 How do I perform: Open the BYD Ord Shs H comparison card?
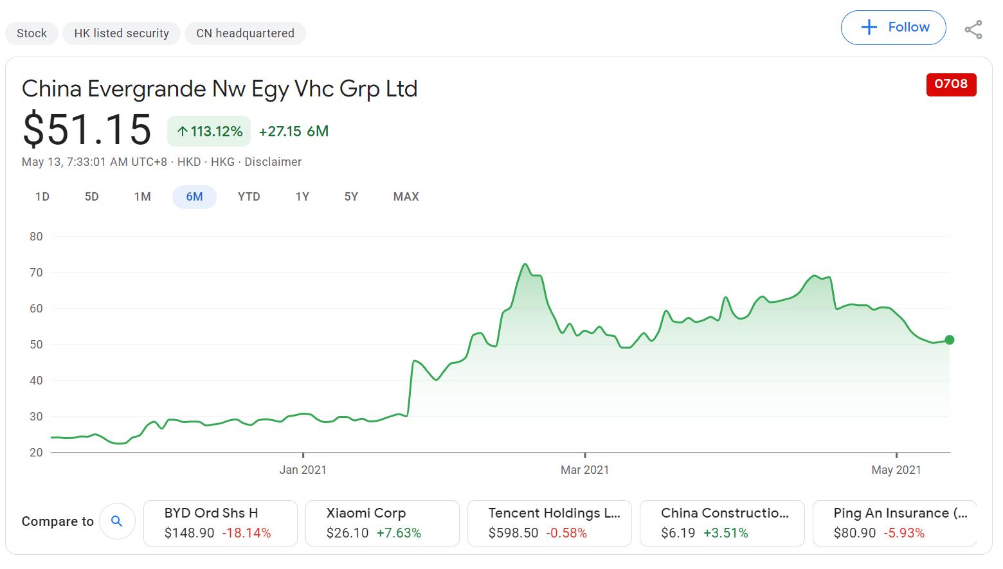click(220, 523)
